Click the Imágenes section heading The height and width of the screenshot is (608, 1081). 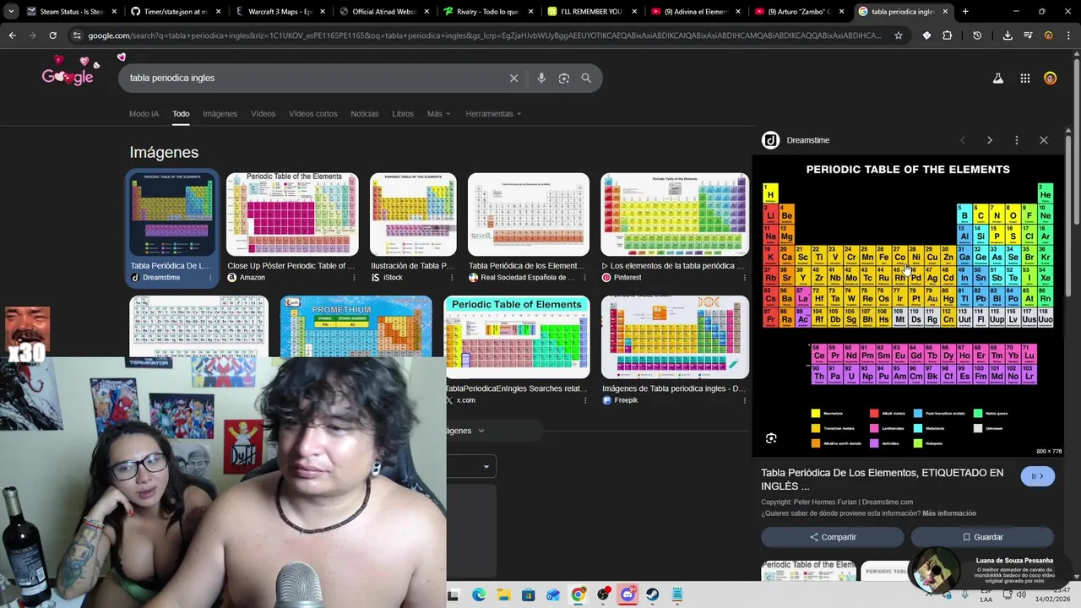click(164, 152)
